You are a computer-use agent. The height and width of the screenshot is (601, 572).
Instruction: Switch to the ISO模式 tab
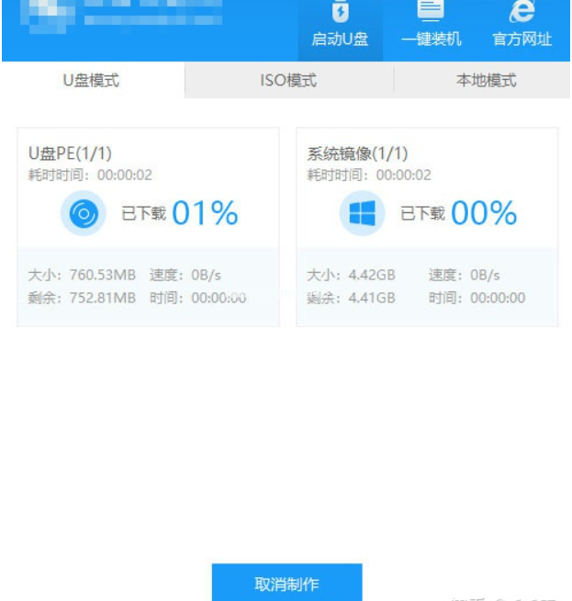tap(288, 81)
